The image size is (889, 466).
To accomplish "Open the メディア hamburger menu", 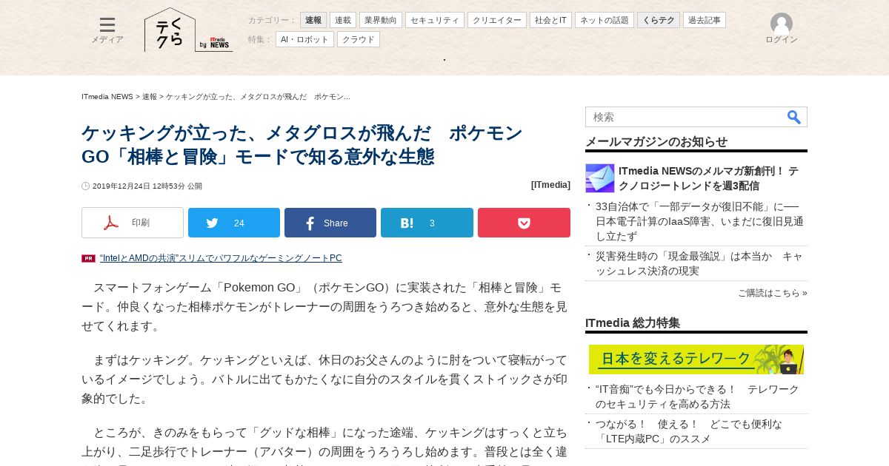I will (107, 30).
